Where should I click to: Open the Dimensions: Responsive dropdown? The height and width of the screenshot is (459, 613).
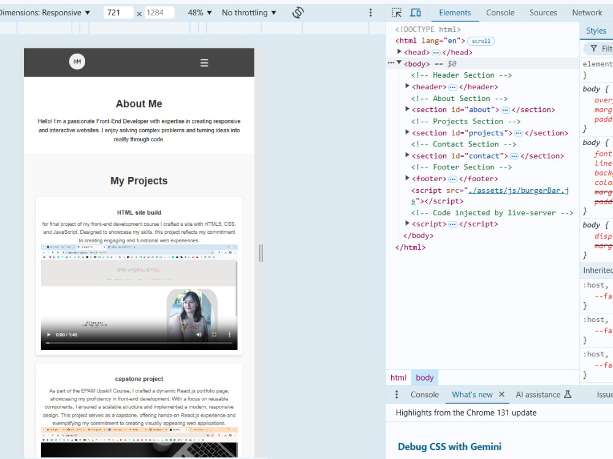pyautogui.click(x=45, y=12)
